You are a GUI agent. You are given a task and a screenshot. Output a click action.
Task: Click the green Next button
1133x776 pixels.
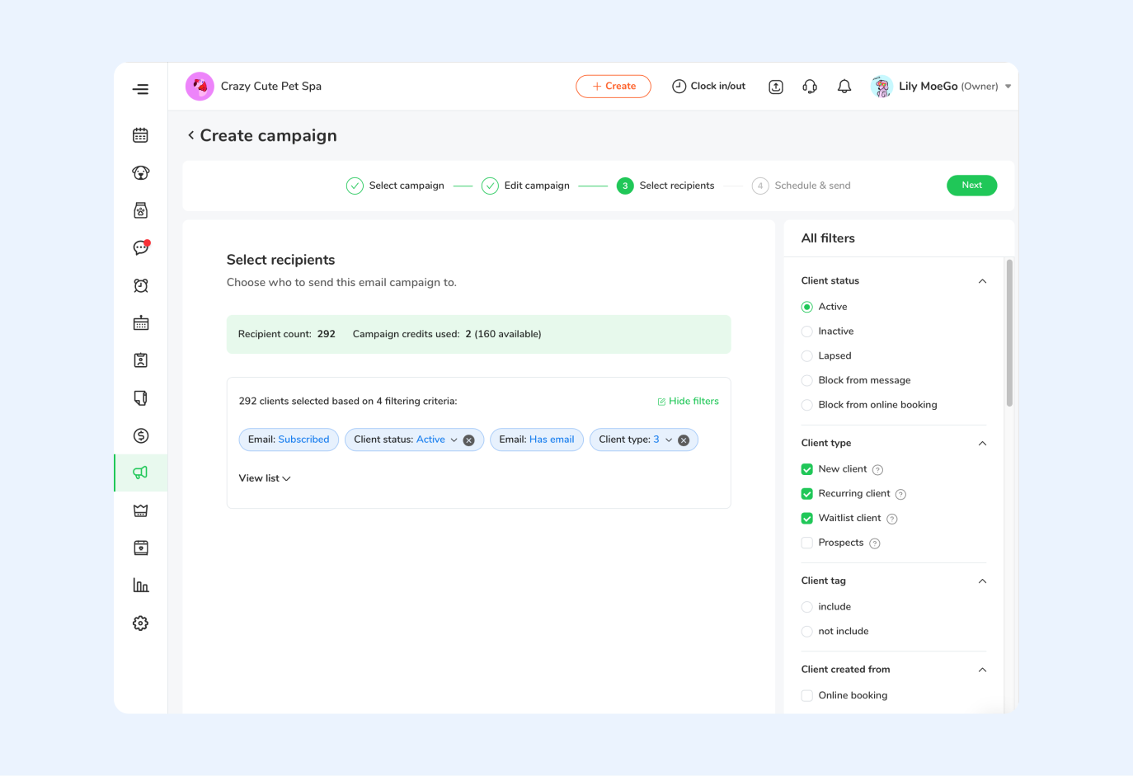971,186
